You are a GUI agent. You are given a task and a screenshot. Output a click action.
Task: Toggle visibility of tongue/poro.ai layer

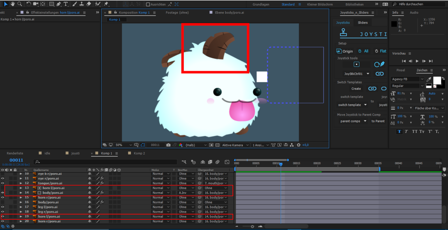point(3,183)
